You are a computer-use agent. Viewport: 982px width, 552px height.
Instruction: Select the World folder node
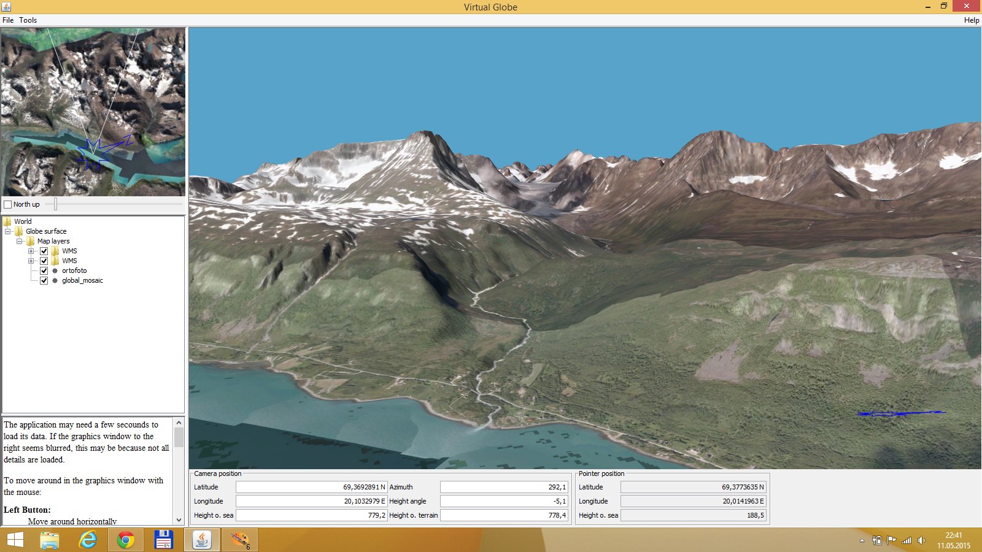[x=23, y=221]
